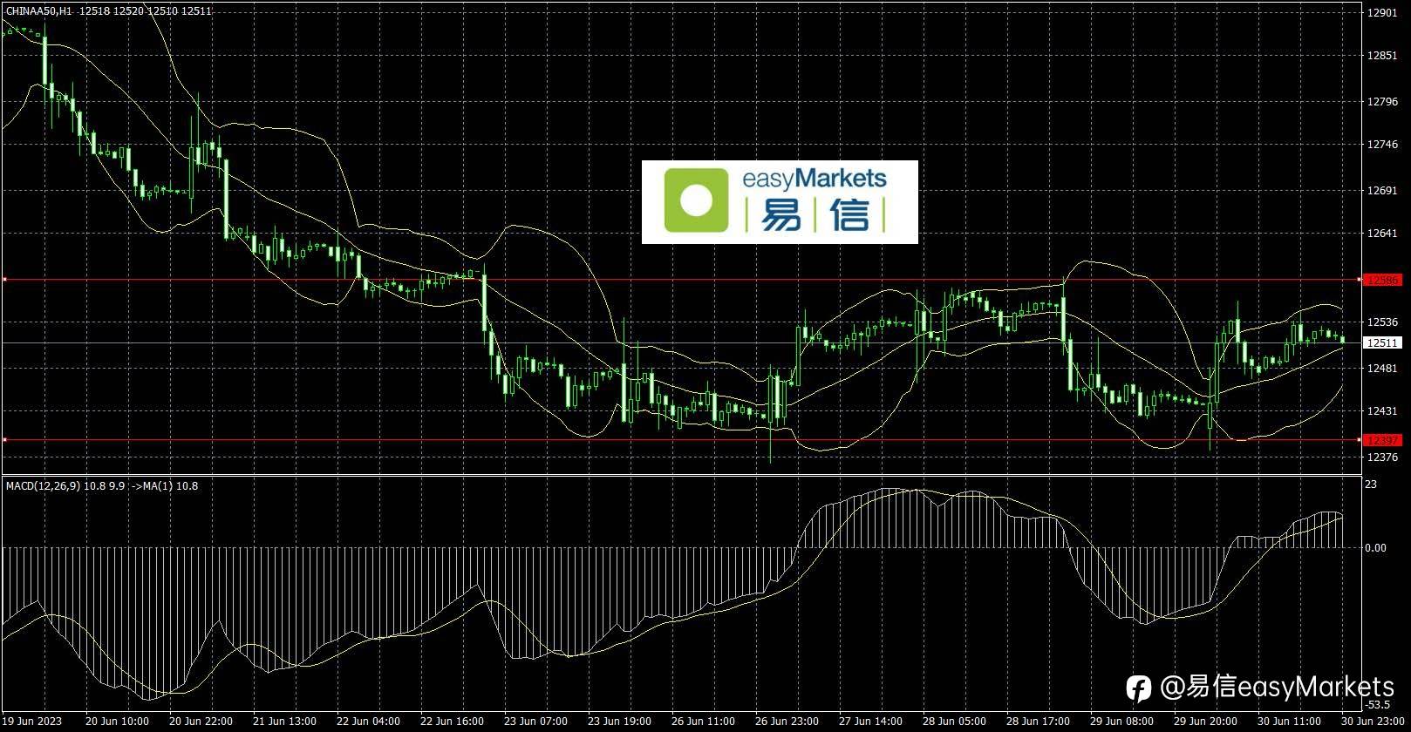
Task: Click the 28 Jun 05:00 time label
Action: click(x=954, y=722)
